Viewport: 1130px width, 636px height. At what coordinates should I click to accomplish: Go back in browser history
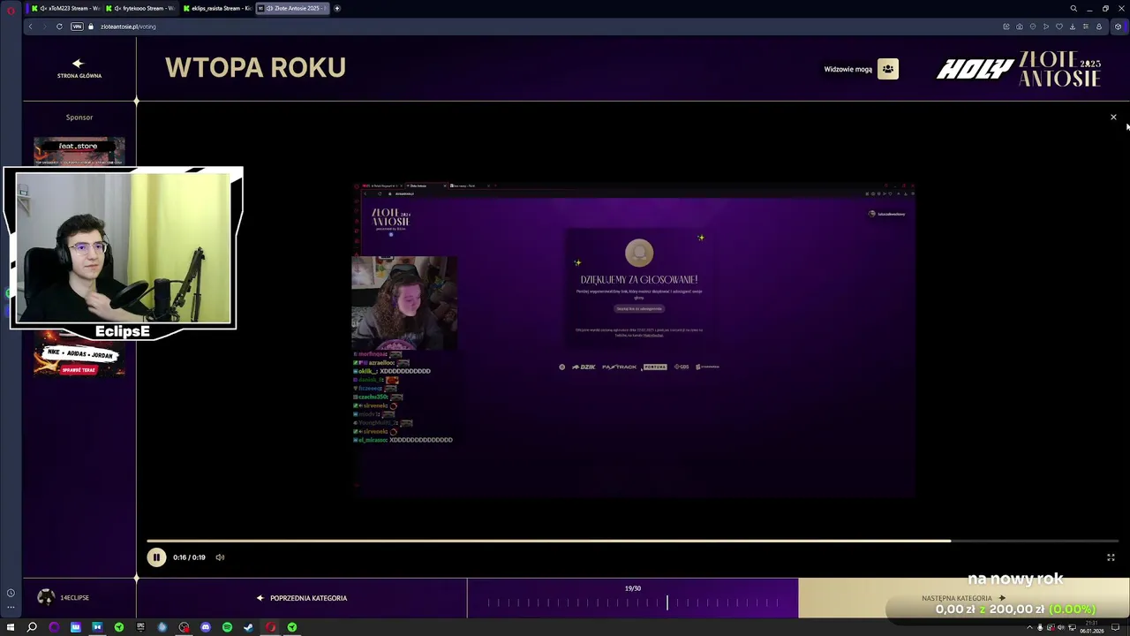pos(30,26)
